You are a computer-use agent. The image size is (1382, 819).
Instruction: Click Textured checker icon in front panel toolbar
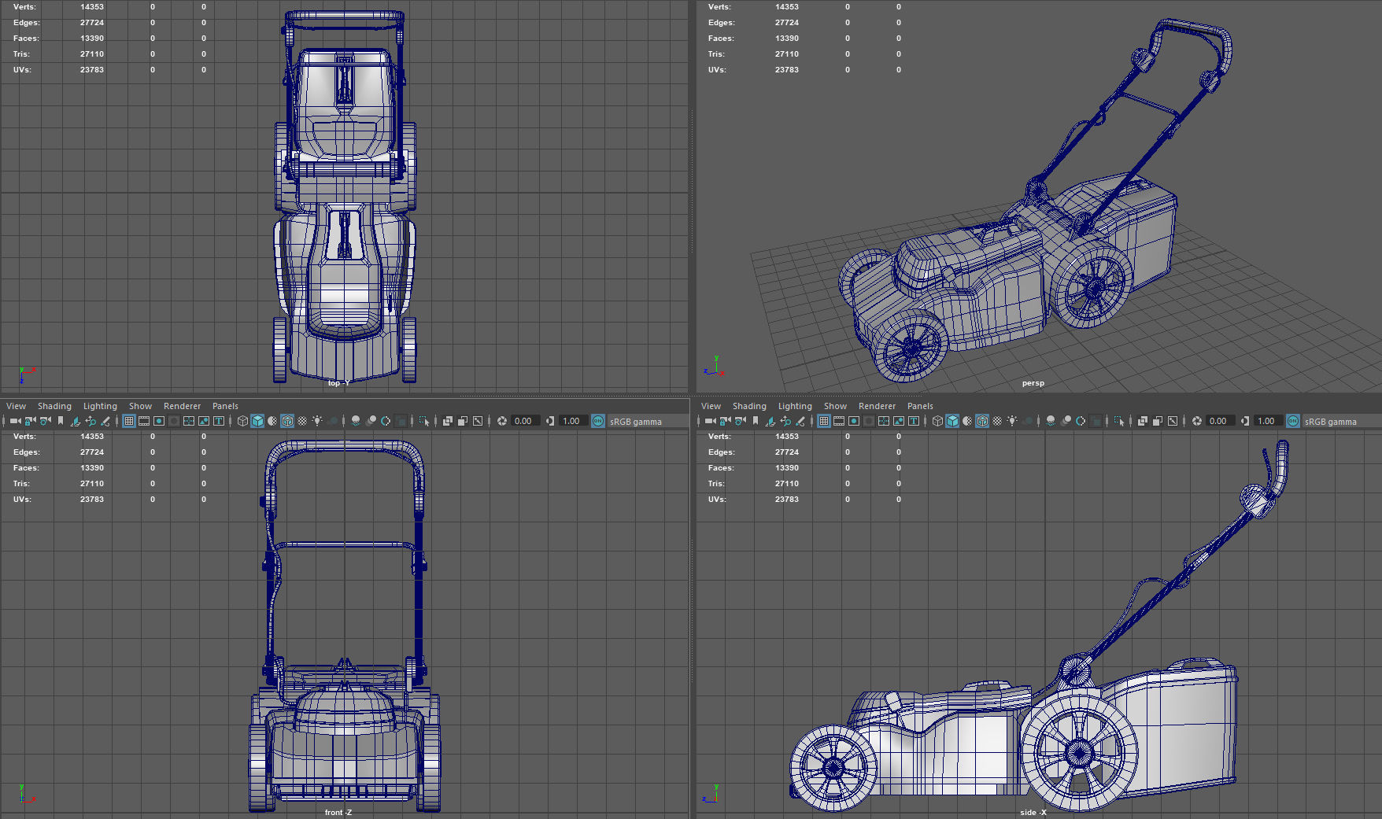pyautogui.click(x=302, y=421)
